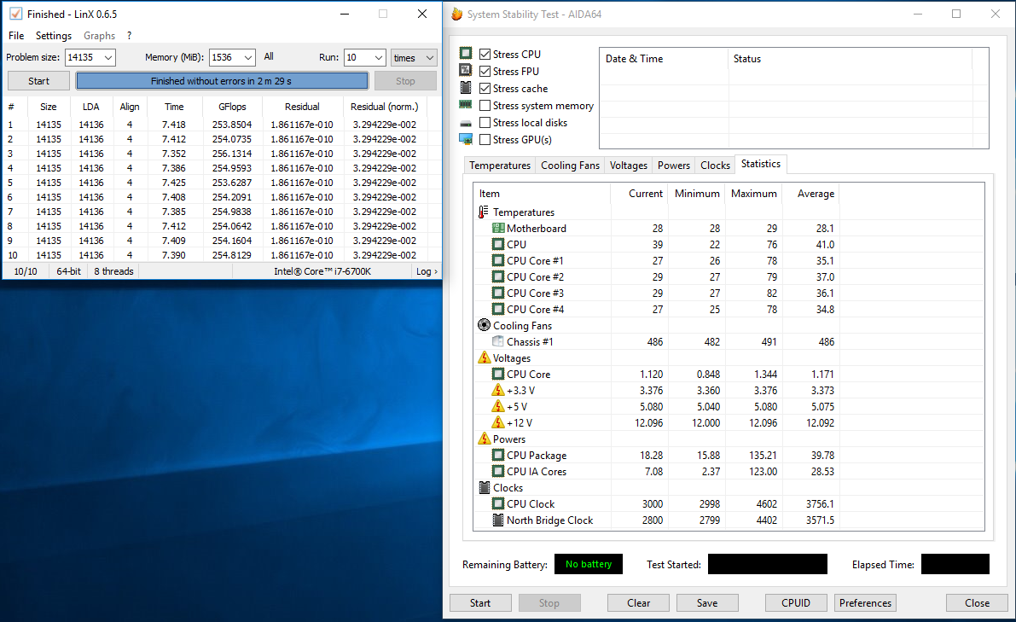The height and width of the screenshot is (622, 1016).
Task: Click the Finished without errors progress bar
Action: [x=222, y=81]
